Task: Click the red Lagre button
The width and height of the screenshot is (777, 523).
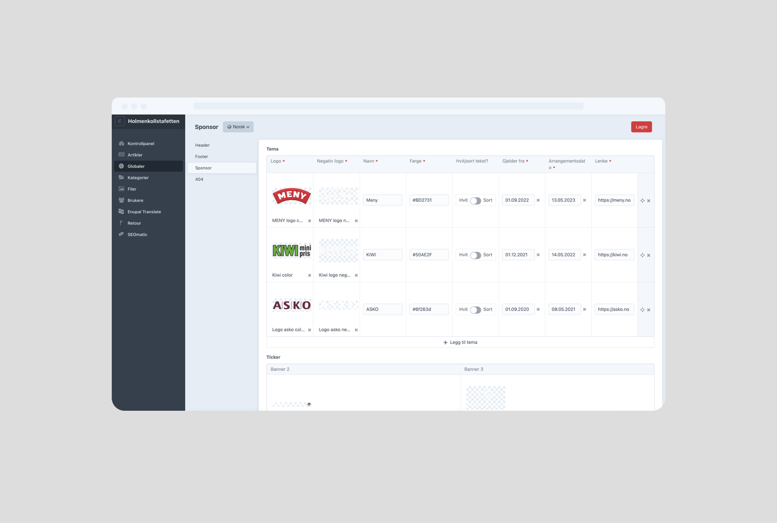Action: click(641, 127)
